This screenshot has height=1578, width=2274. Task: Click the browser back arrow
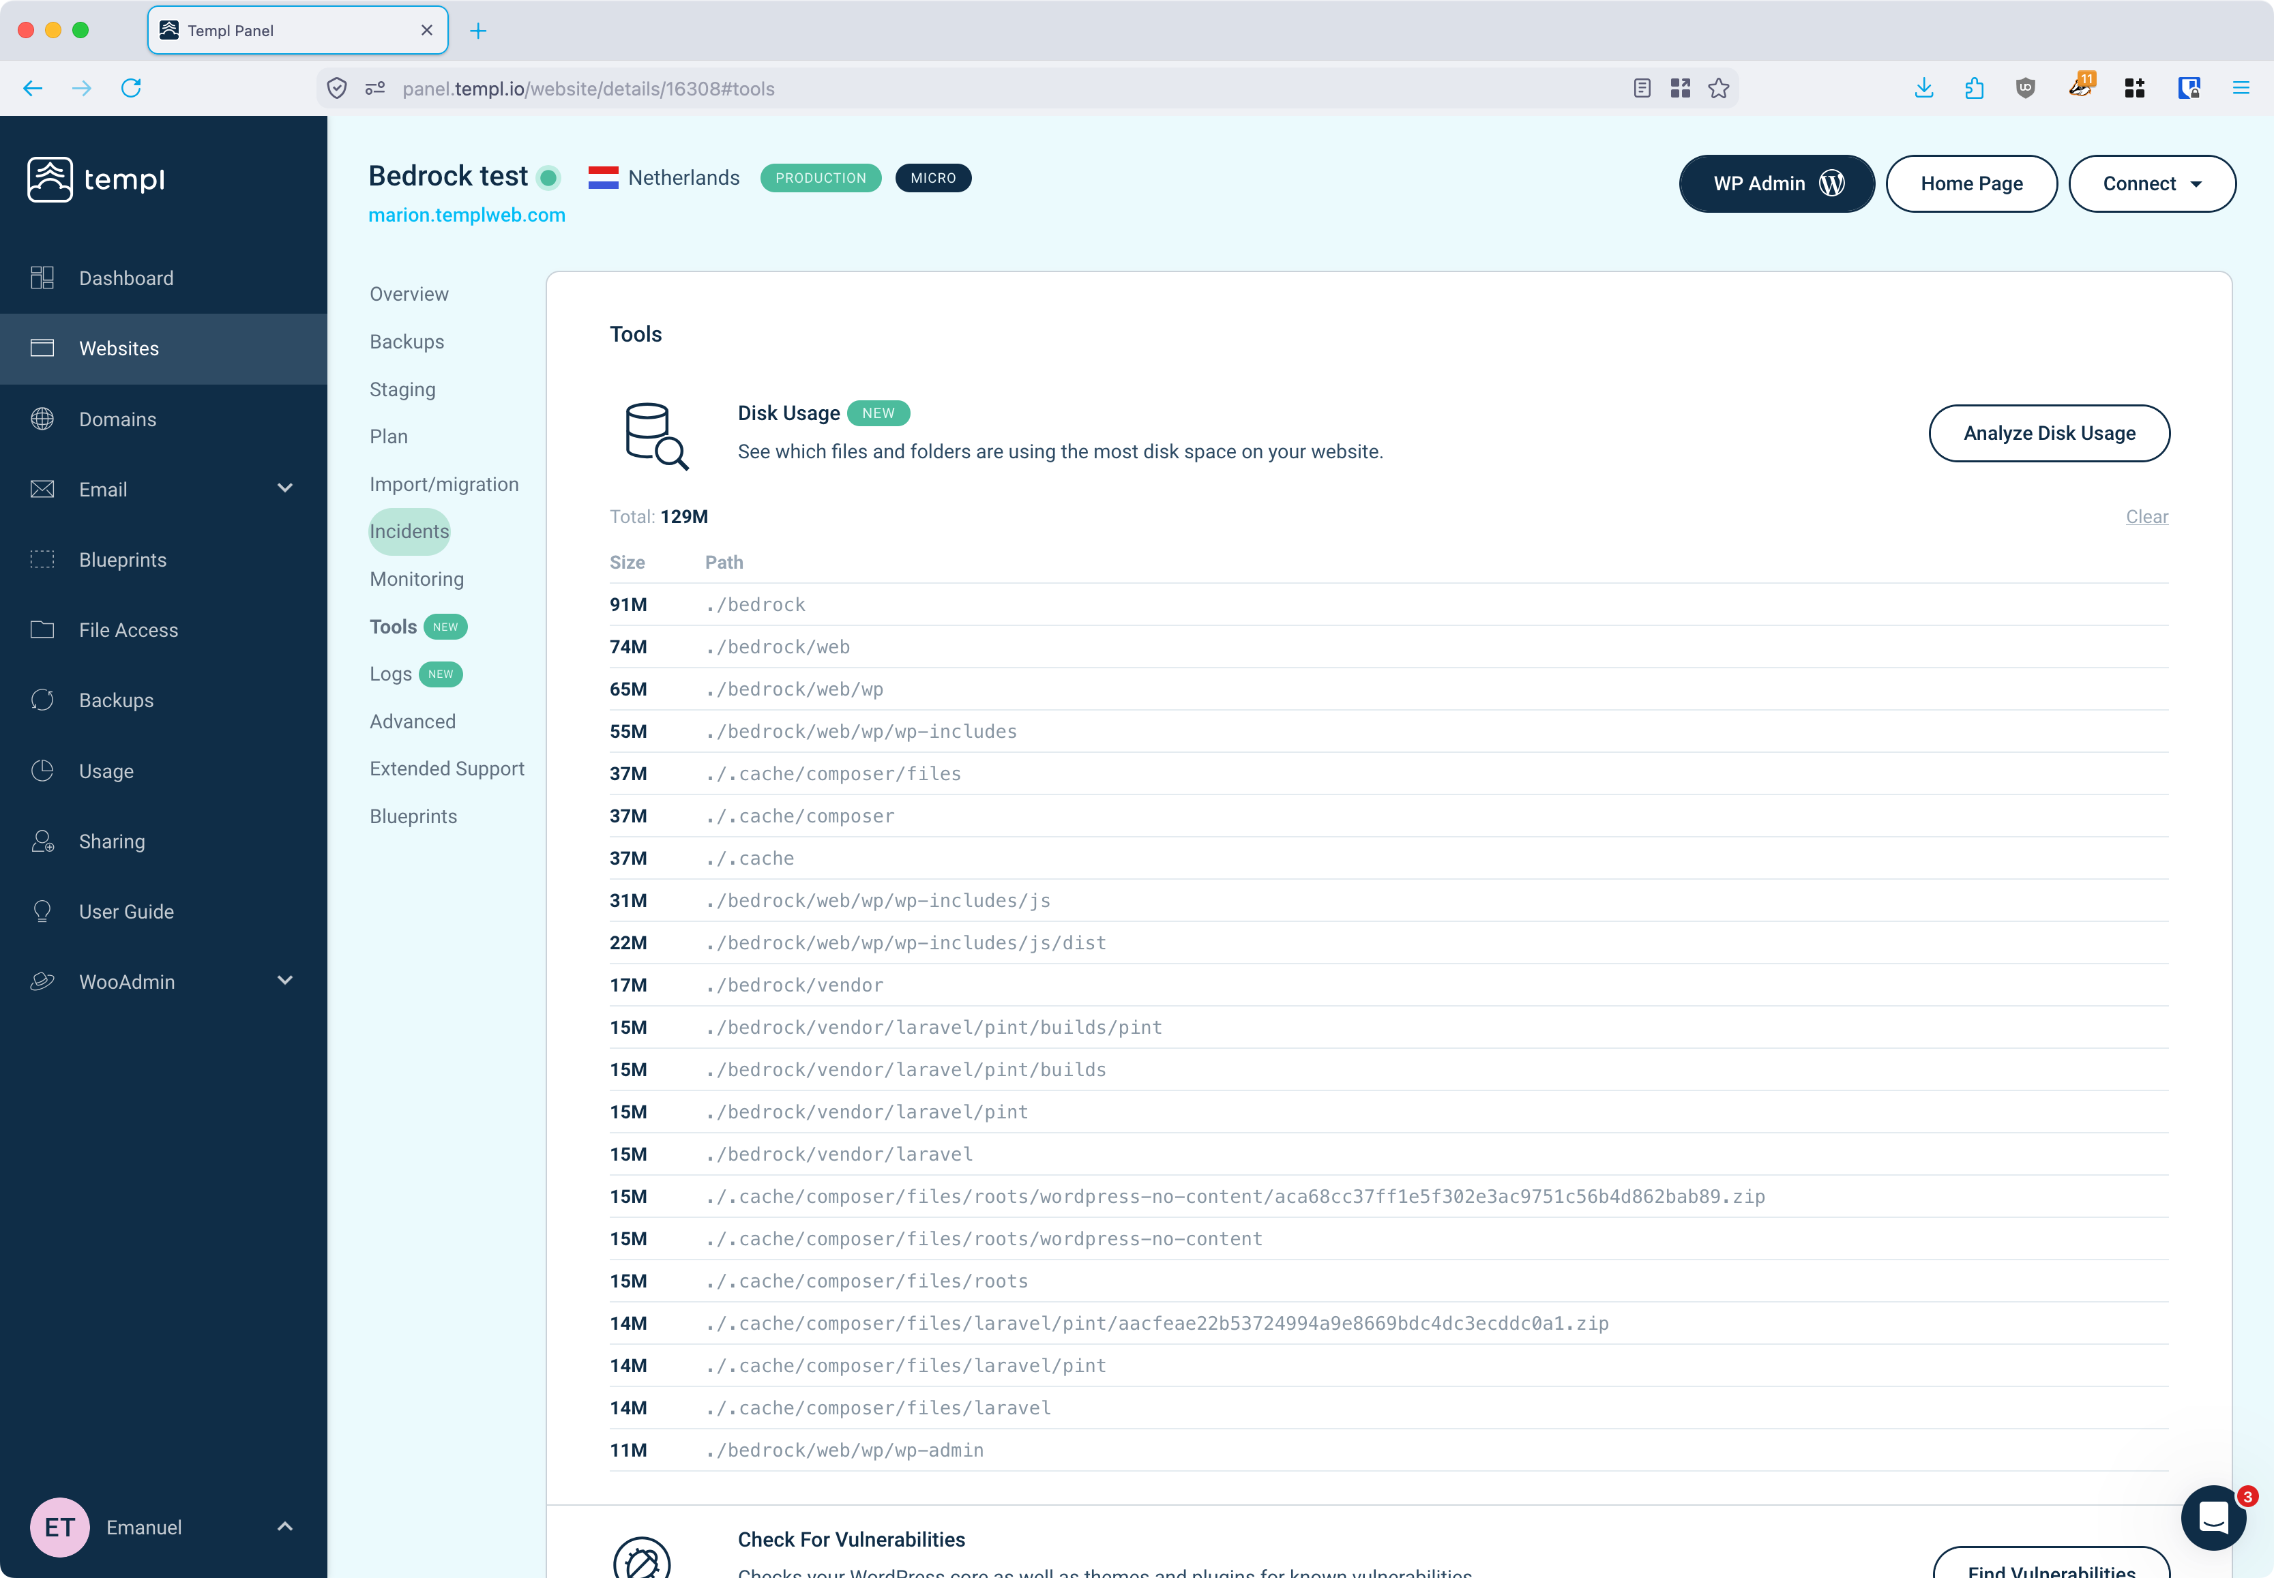[x=33, y=88]
